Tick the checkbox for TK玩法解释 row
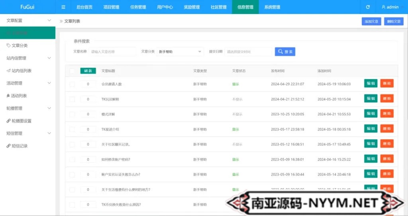The height and width of the screenshot is (216, 408). (72, 99)
